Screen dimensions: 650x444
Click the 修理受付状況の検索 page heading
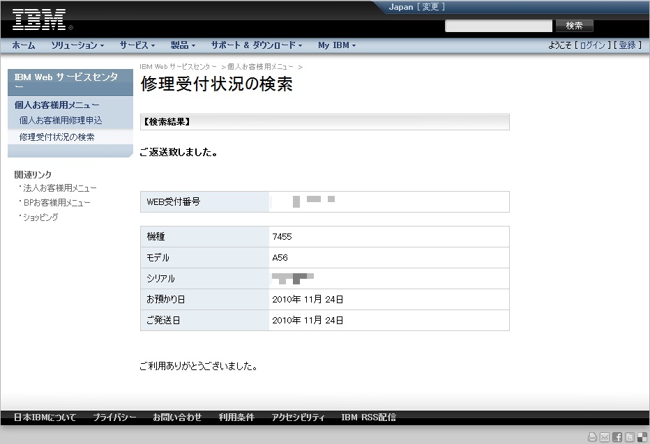pos(217,84)
